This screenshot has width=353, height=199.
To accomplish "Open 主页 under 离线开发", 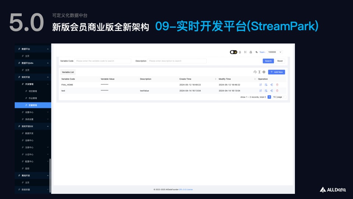I will 33,182.
